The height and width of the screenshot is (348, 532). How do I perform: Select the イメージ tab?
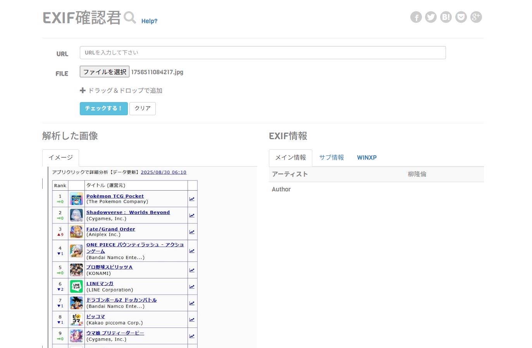click(x=60, y=158)
